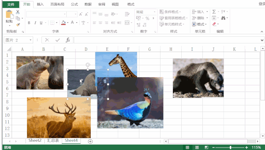Apply comma style
The width and height of the screenshot is (265, 150).
coord(153,18)
